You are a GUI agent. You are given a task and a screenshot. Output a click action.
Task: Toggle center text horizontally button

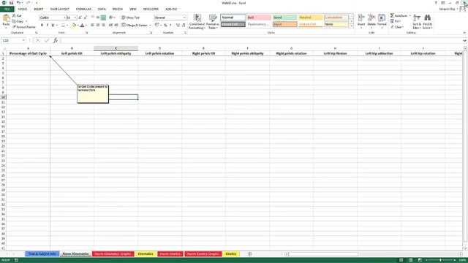(x=98, y=26)
